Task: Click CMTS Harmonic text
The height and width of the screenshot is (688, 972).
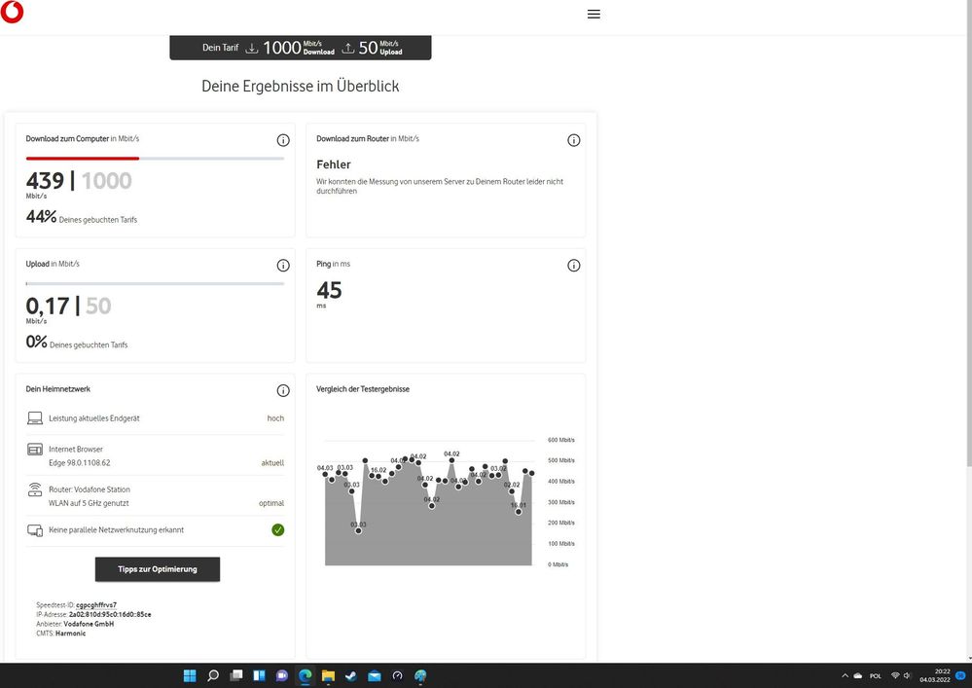Action: click(x=60, y=634)
